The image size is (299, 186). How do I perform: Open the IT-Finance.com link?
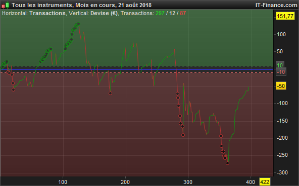[276, 5]
